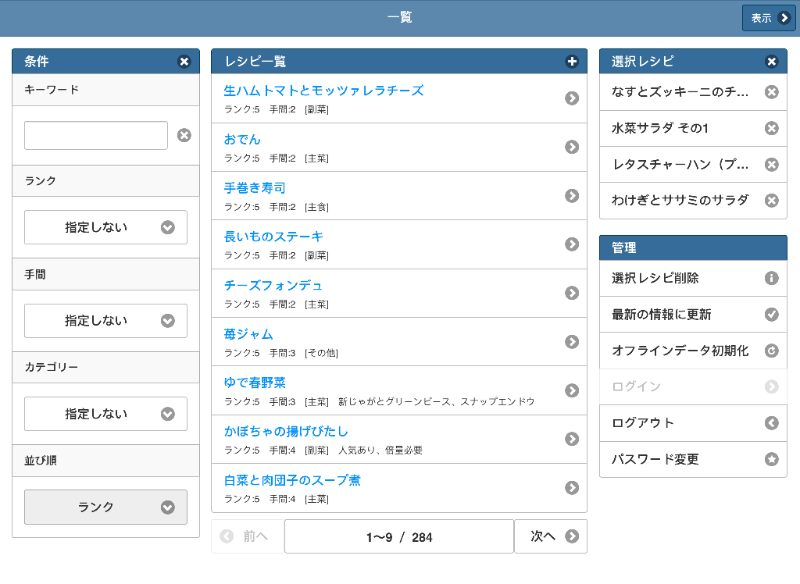Click back arrow icon beside ログアウト
The width and height of the screenshot is (800, 584).
click(x=772, y=423)
